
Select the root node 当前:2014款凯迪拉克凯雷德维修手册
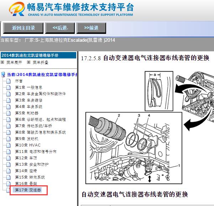click(42, 74)
